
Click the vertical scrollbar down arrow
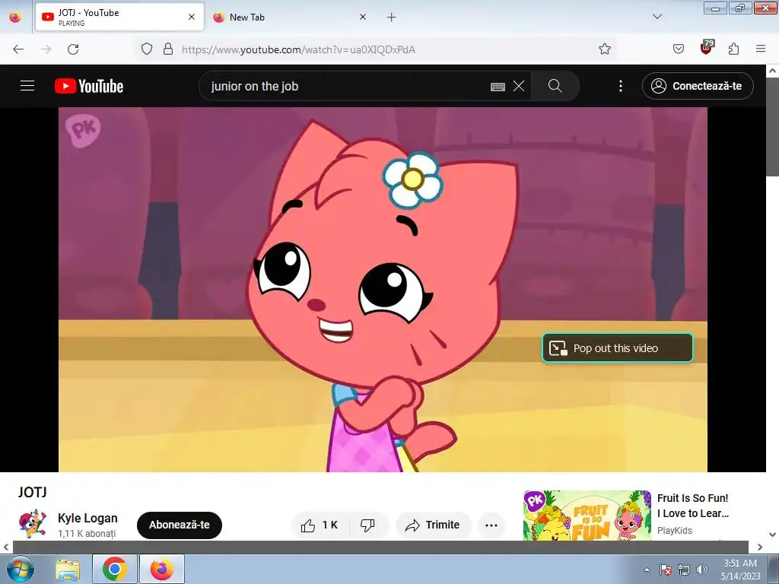pyautogui.click(x=773, y=535)
